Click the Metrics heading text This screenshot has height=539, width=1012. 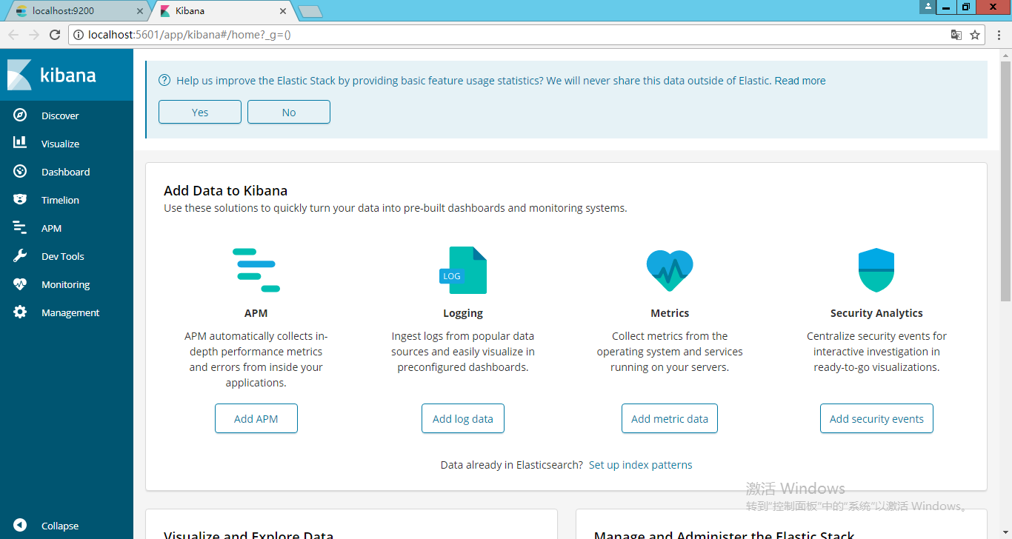click(x=670, y=313)
